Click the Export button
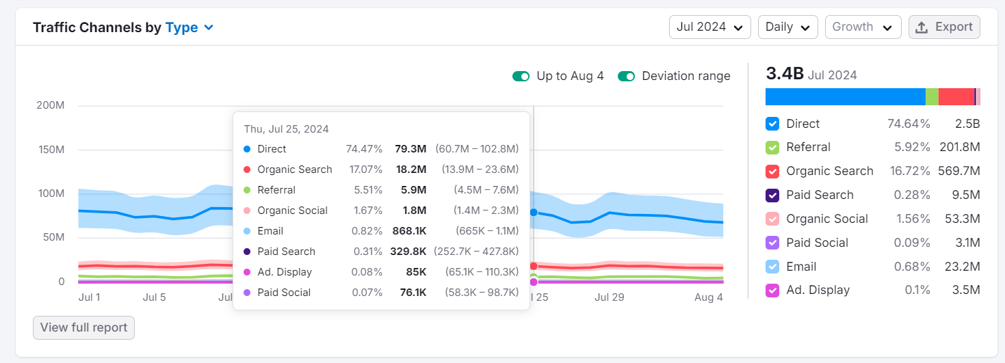Viewport: 1005px width, 363px height. [x=944, y=27]
